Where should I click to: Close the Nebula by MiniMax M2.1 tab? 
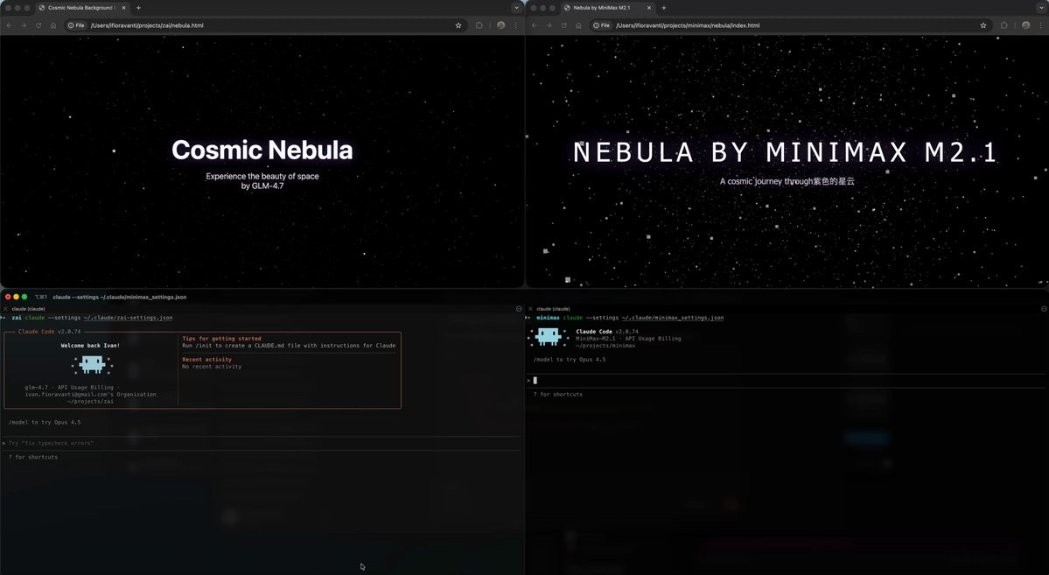(649, 8)
